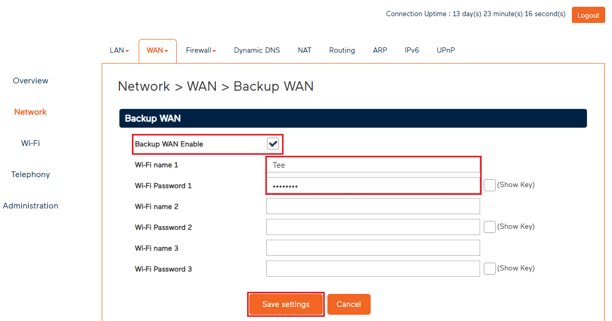Select the Routing tab

pos(342,50)
